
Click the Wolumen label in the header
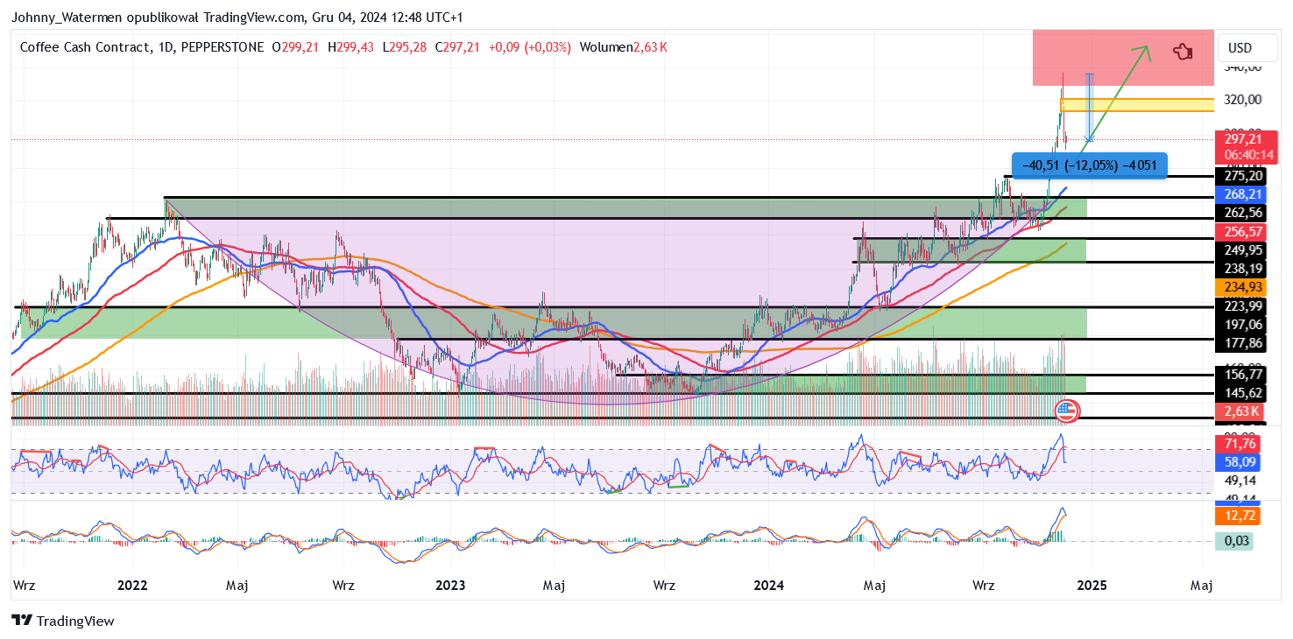[605, 47]
